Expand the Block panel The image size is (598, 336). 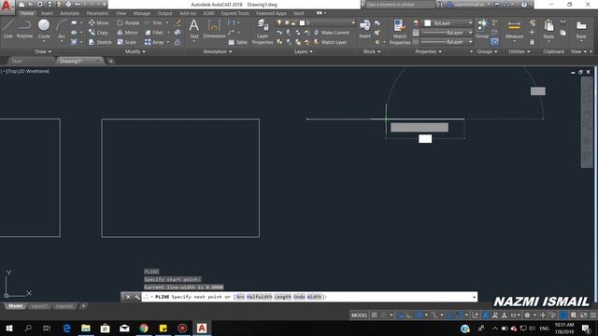[x=372, y=51]
